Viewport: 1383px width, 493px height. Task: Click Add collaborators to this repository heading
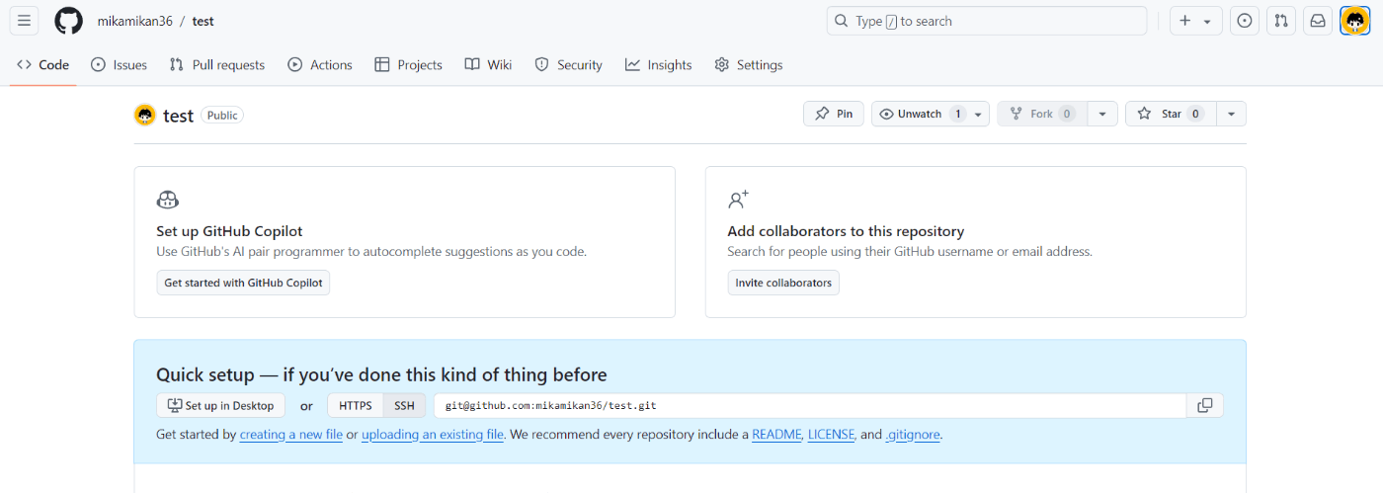tap(846, 231)
